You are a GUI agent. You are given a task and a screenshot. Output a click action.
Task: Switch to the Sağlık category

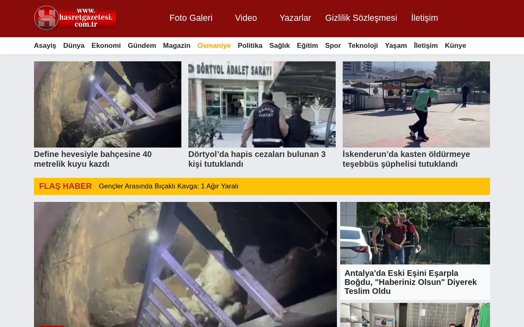280,45
